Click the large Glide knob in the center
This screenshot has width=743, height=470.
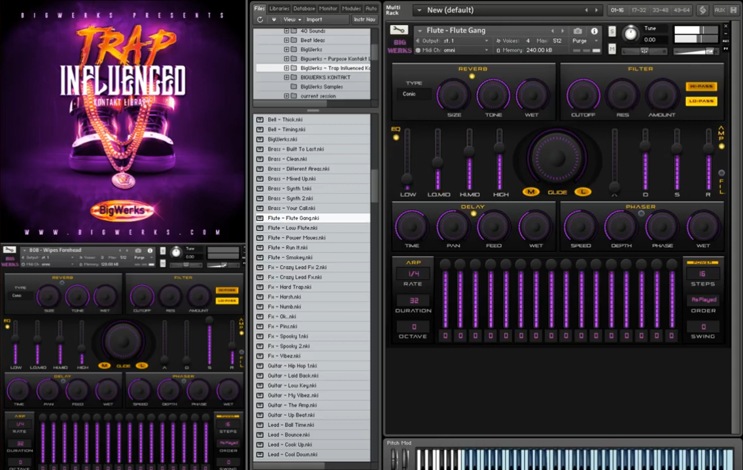[x=557, y=158]
